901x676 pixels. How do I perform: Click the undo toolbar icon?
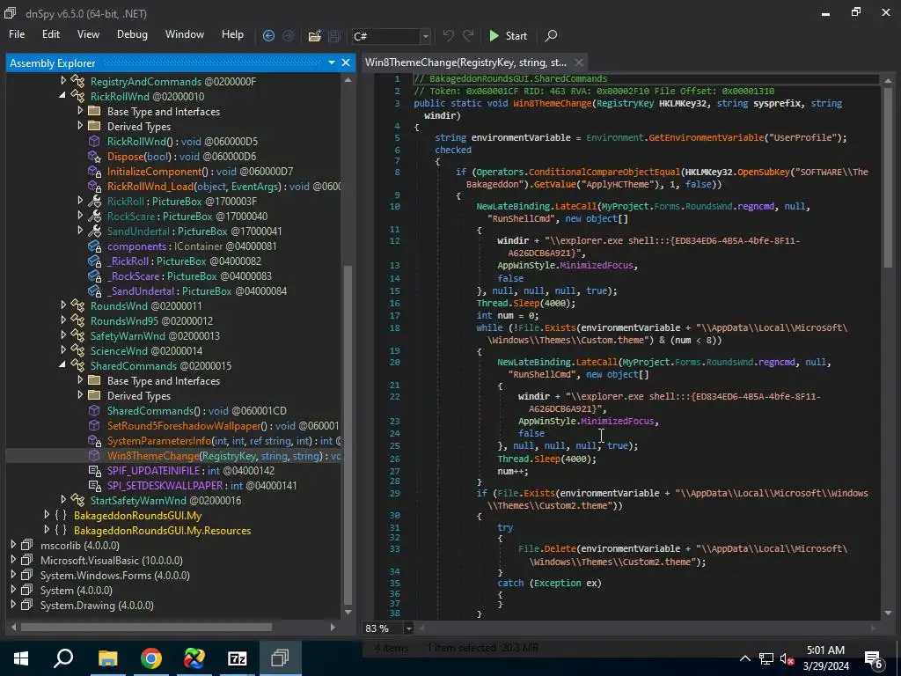point(448,35)
